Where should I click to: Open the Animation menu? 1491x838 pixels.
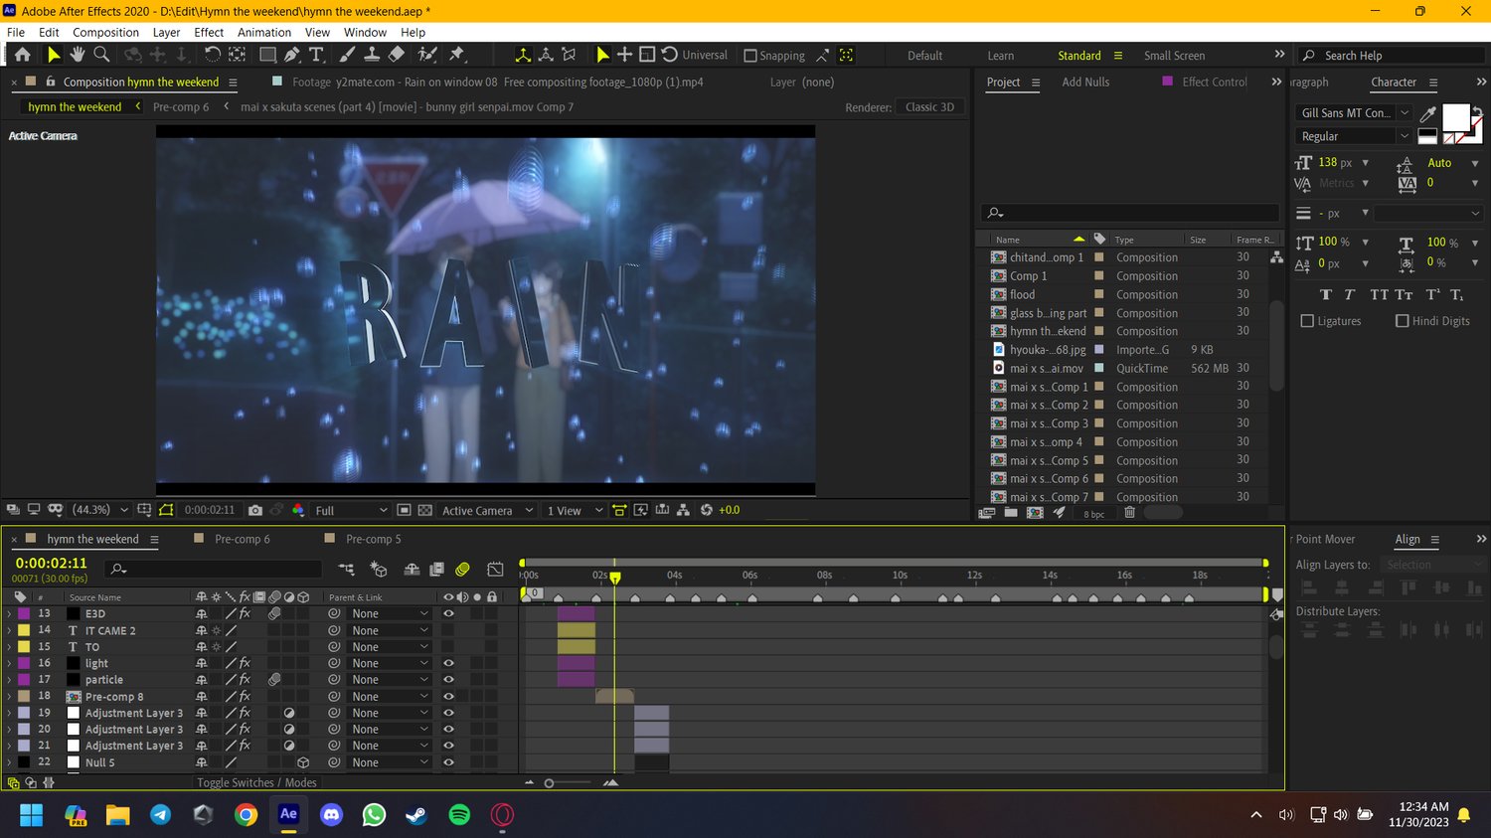point(264,32)
